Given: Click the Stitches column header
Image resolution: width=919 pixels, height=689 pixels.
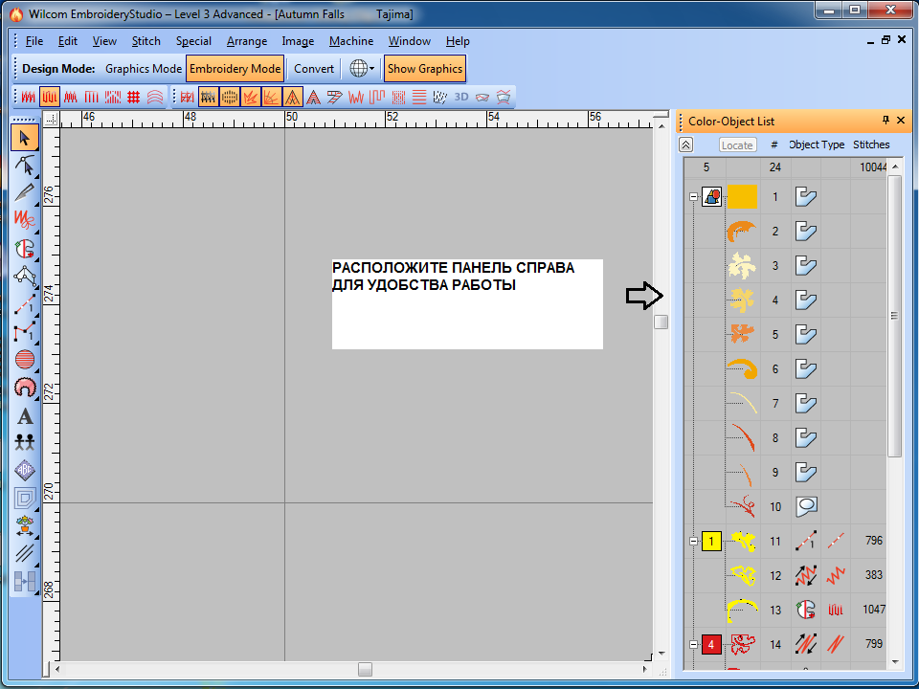Looking at the screenshot, I should click(871, 144).
